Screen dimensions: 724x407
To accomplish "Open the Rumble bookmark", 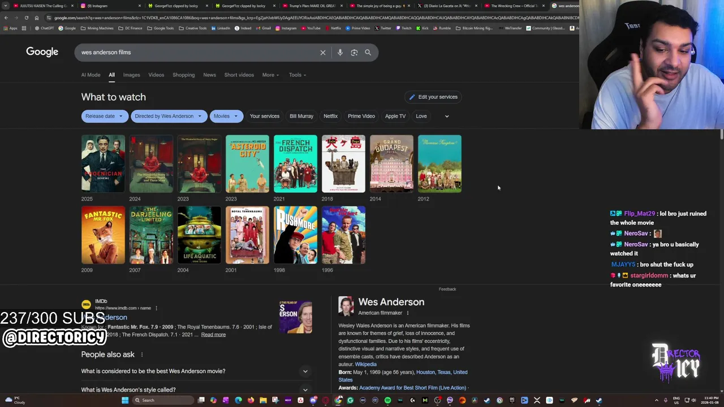I will (x=442, y=28).
